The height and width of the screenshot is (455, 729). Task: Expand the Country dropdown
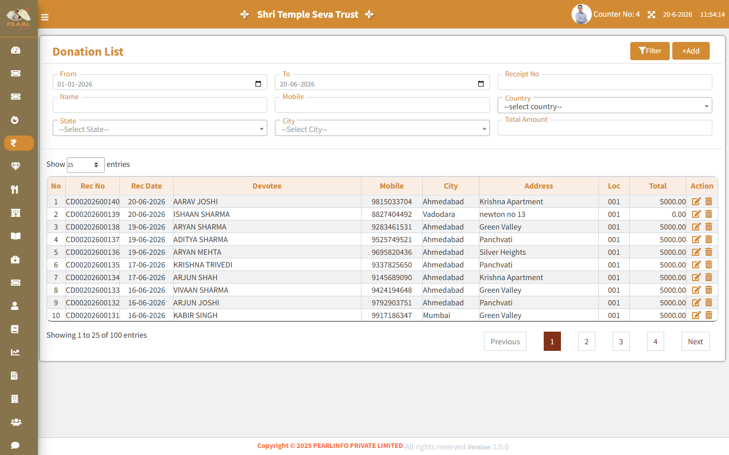pyautogui.click(x=605, y=106)
